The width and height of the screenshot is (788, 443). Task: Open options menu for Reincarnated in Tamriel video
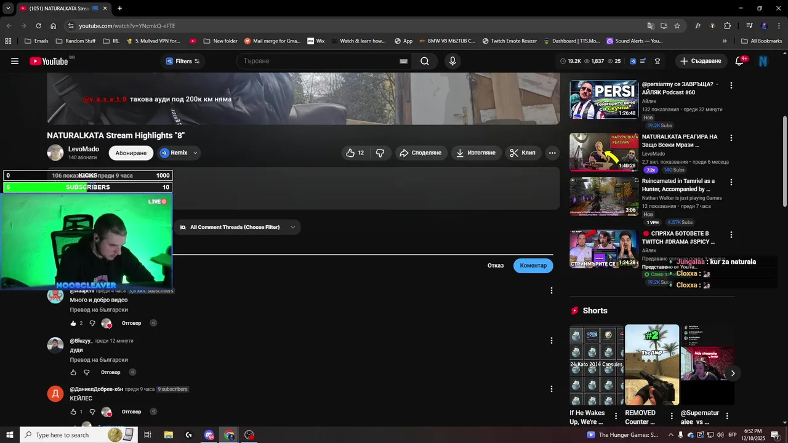(x=731, y=182)
